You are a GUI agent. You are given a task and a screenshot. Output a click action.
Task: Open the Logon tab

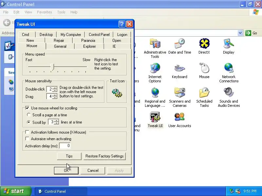(x=122, y=35)
